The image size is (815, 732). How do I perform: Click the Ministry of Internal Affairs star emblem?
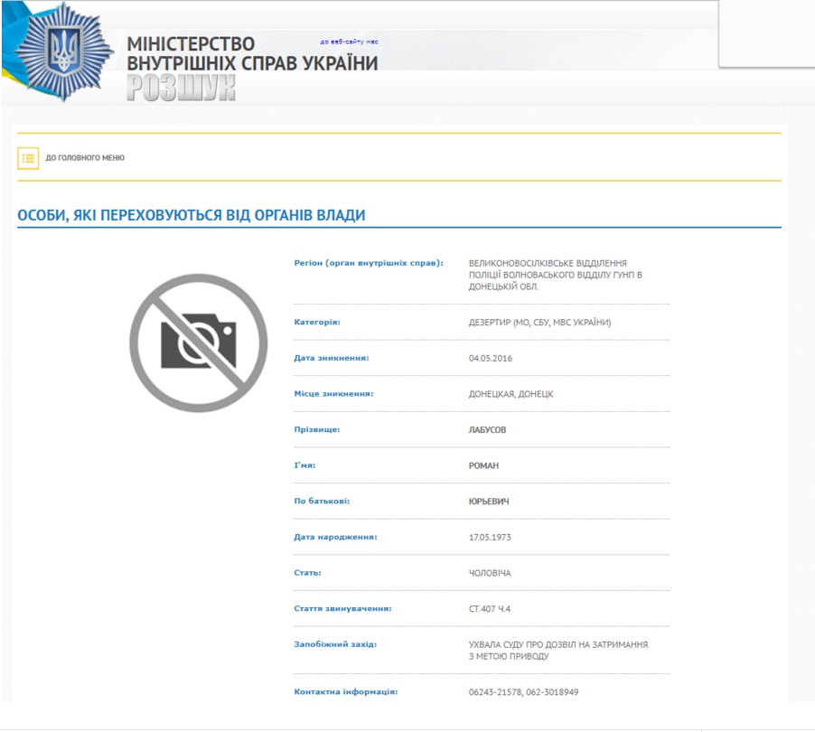click(x=62, y=50)
